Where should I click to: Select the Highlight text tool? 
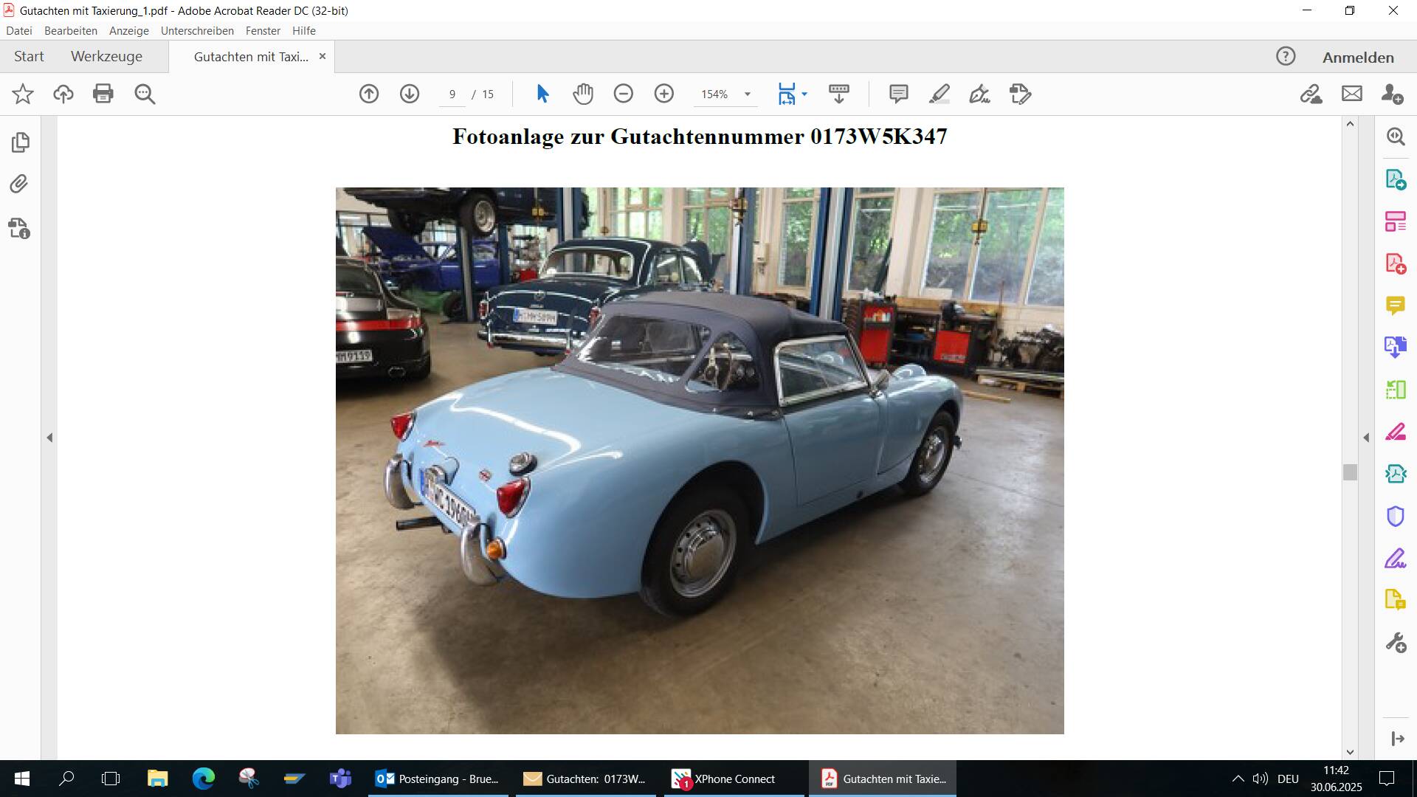[x=939, y=94]
